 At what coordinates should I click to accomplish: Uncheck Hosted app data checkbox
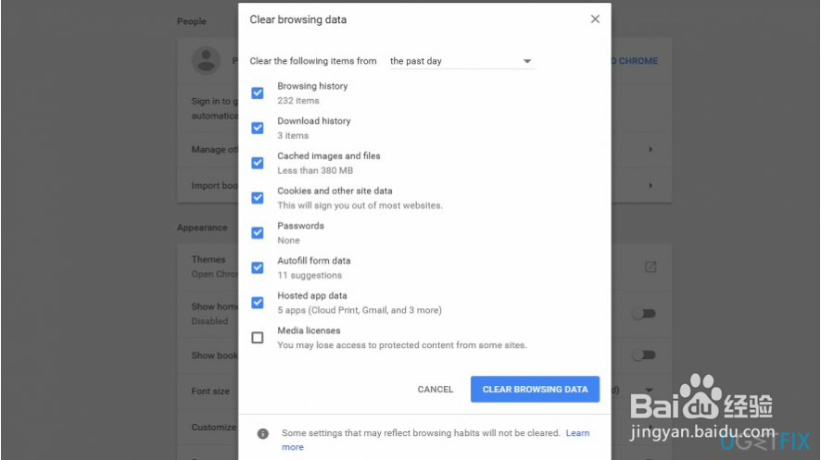[258, 303]
